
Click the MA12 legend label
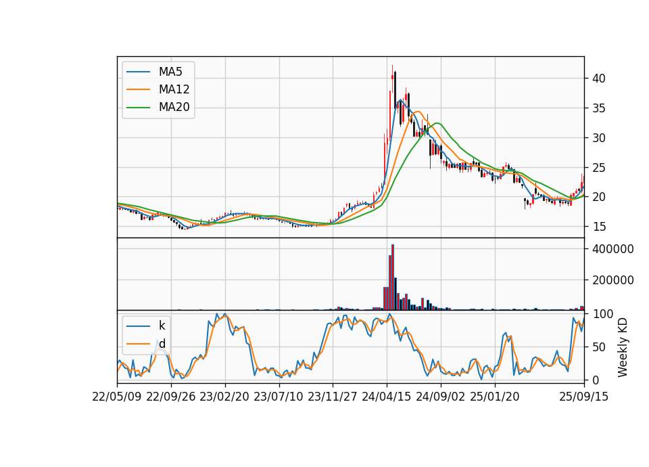(x=174, y=89)
